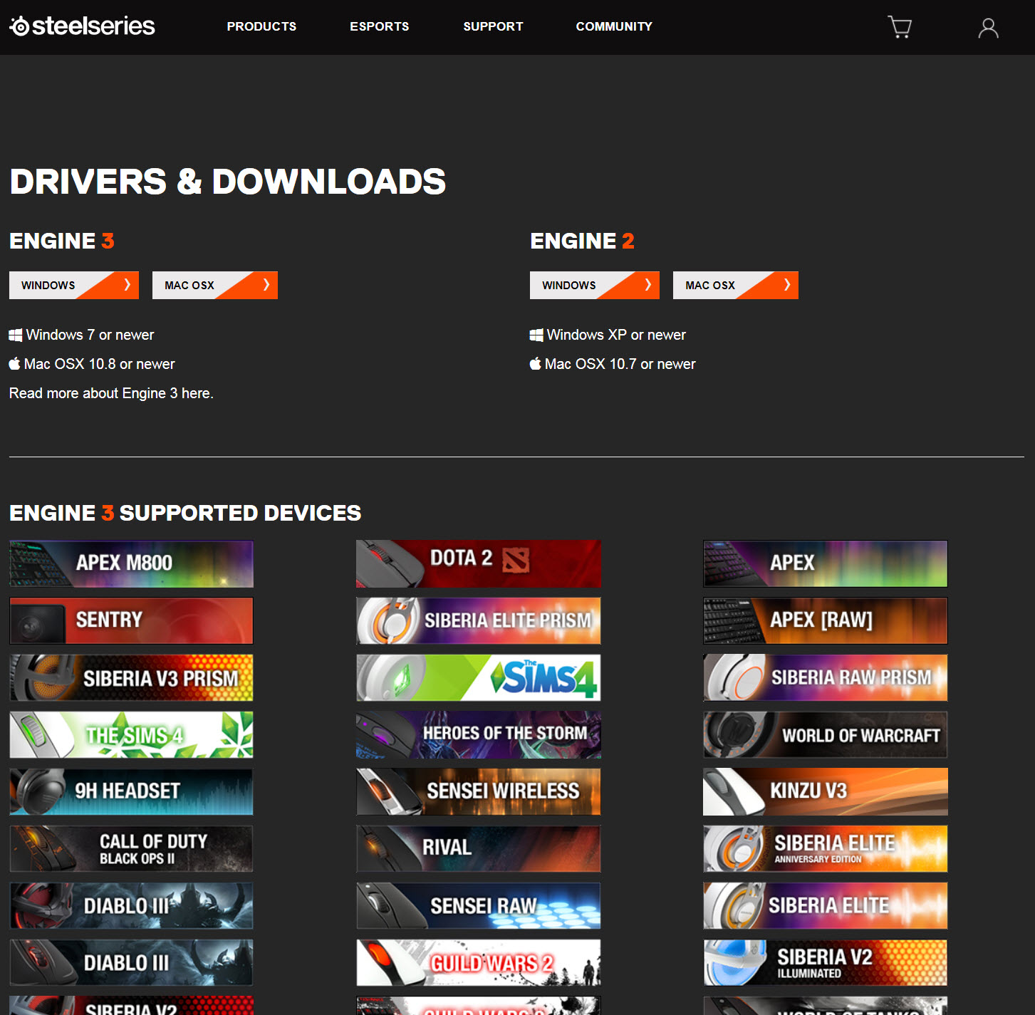This screenshot has width=1035, height=1015.
Task: Click the Windows XP or newer text
Action: (x=616, y=335)
